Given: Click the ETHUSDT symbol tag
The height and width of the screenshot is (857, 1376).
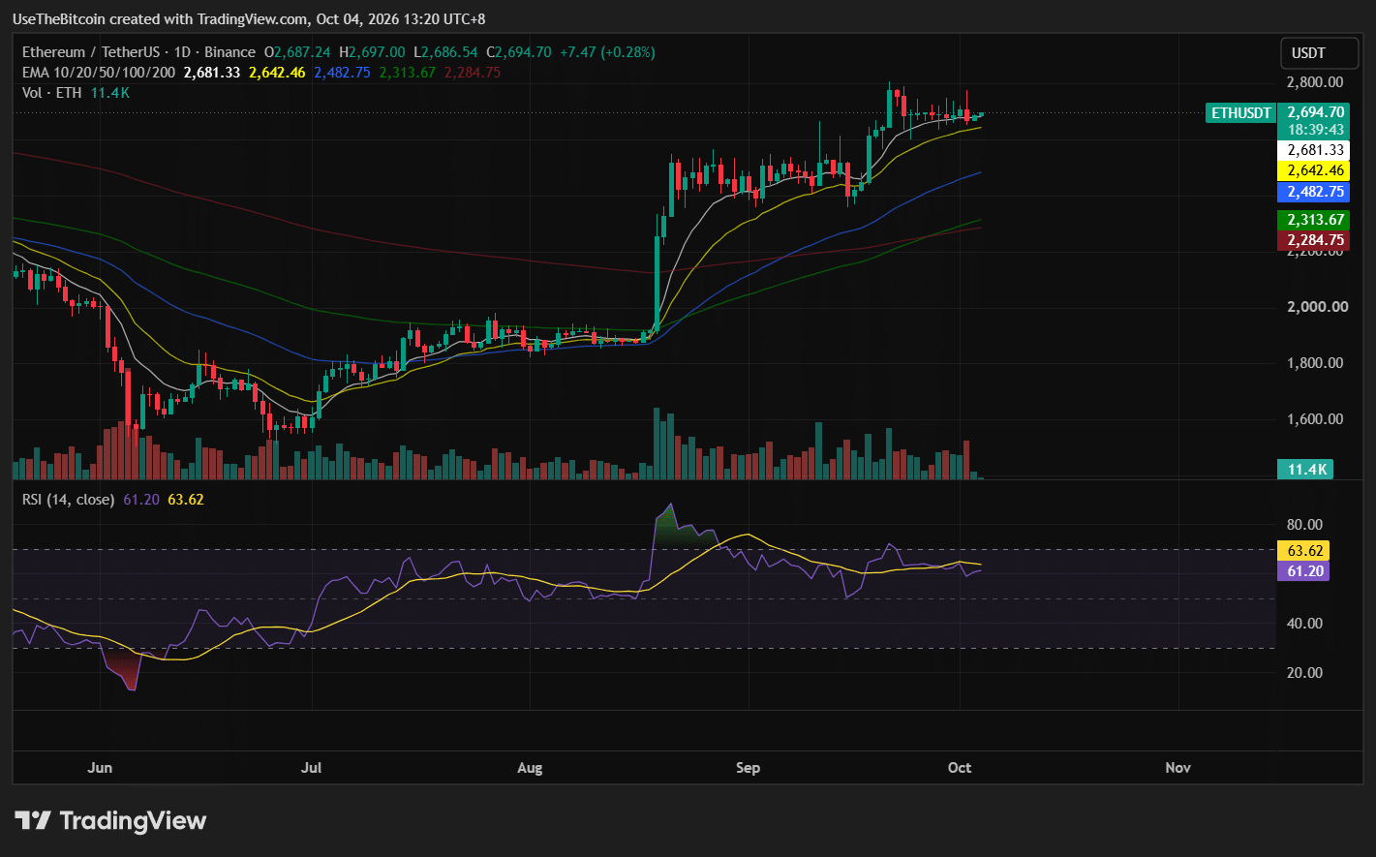Looking at the screenshot, I should tap(1241, 113).
